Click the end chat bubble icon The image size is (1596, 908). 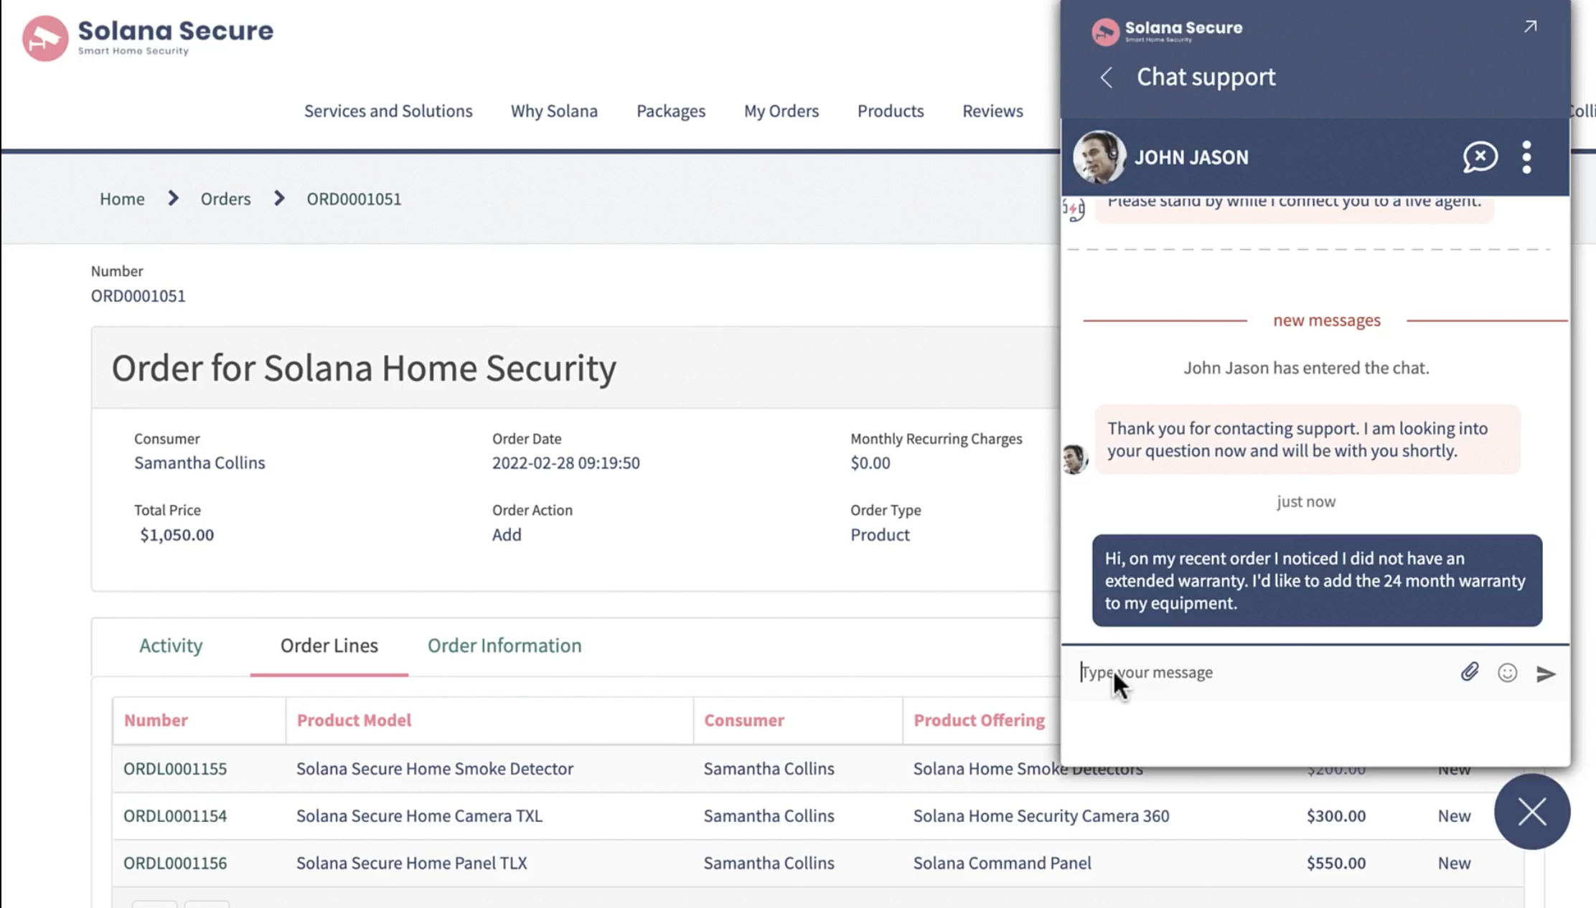coord(1480,156)
